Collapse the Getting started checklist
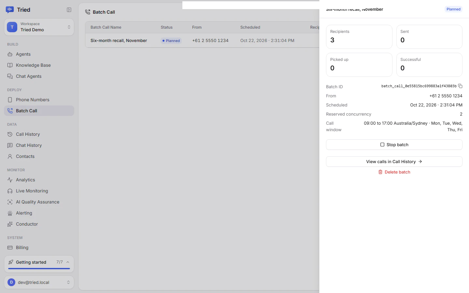 click(68, 262)
